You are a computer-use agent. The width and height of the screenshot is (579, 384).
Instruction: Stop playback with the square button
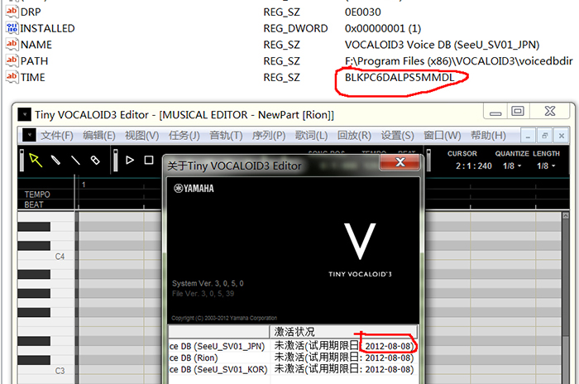click(149, 160)
